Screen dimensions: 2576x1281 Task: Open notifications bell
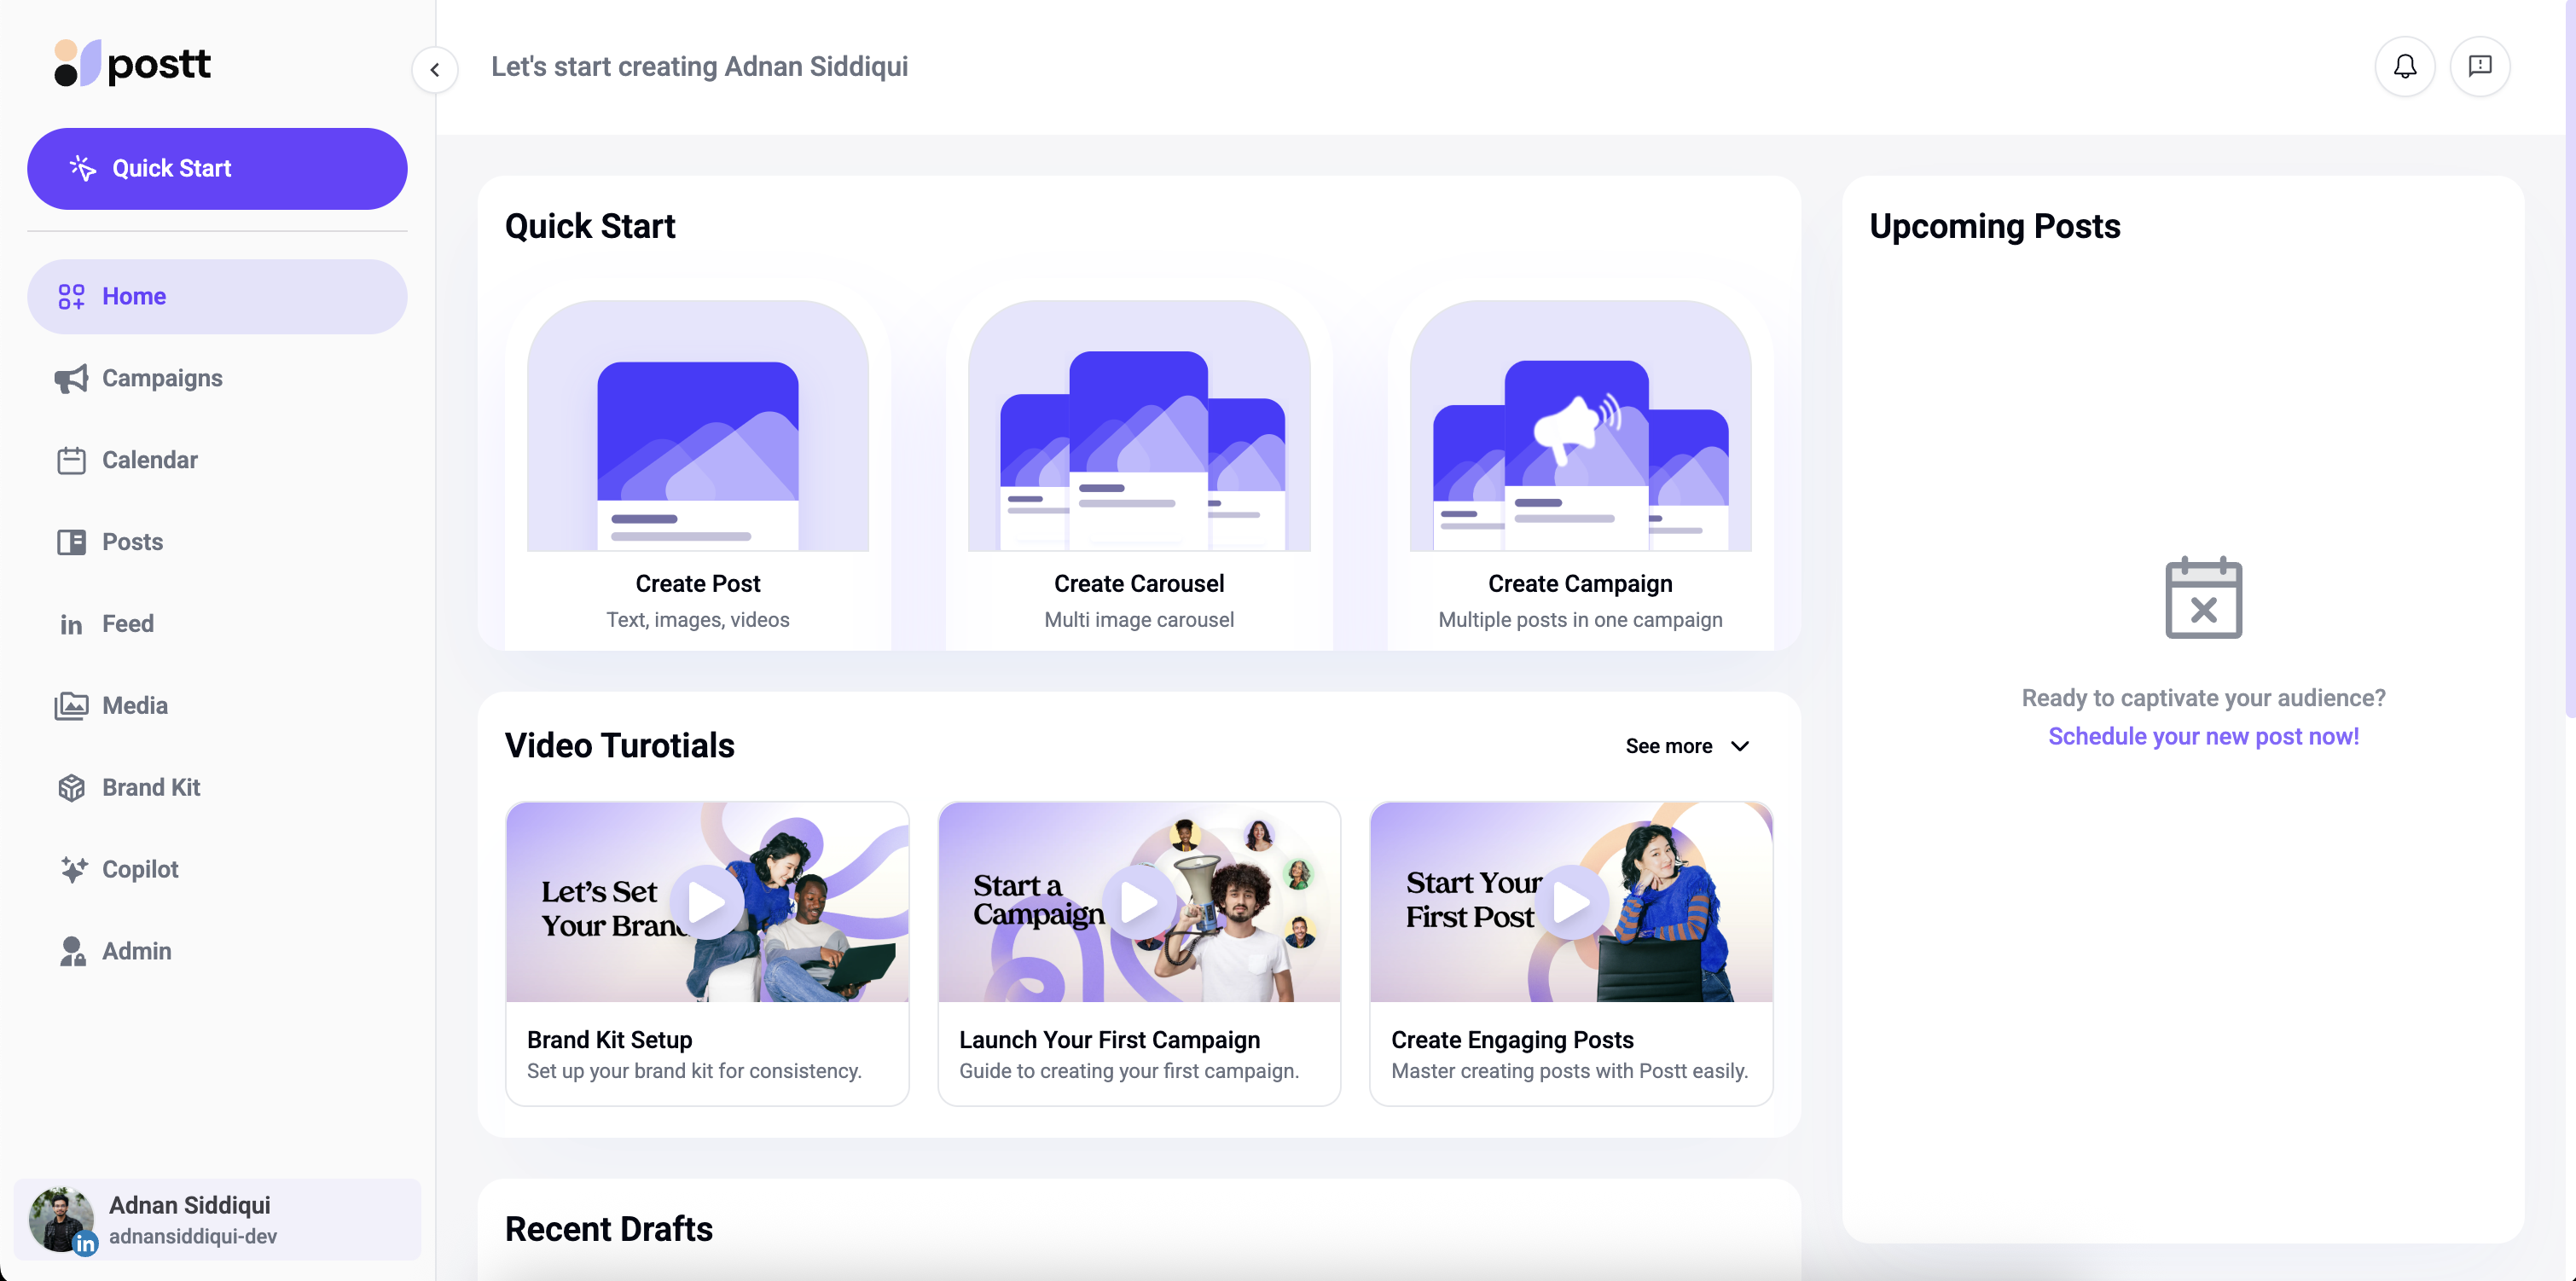[2405, 66]
